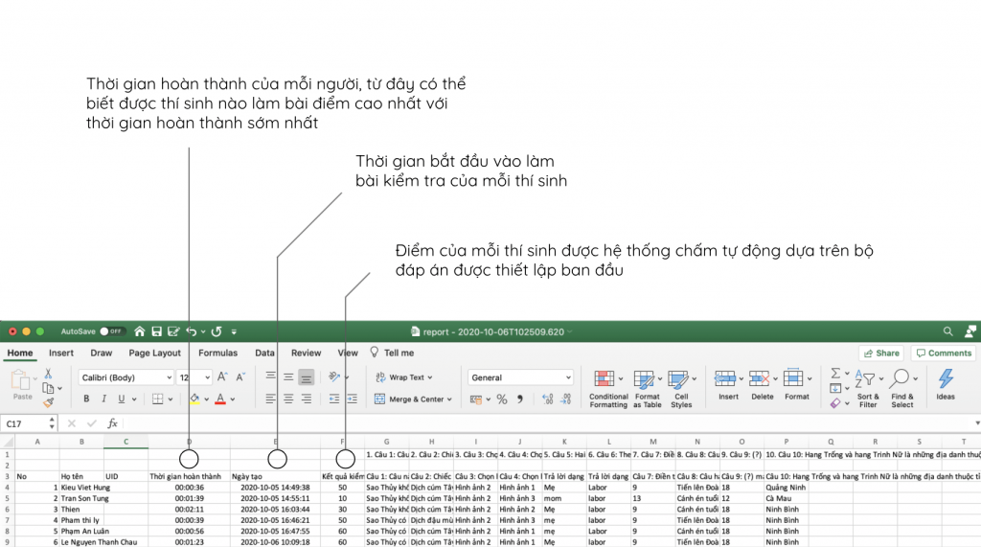Click the Tell me search field
This screenshot has width=981, height=547.
tap(392, 353)
